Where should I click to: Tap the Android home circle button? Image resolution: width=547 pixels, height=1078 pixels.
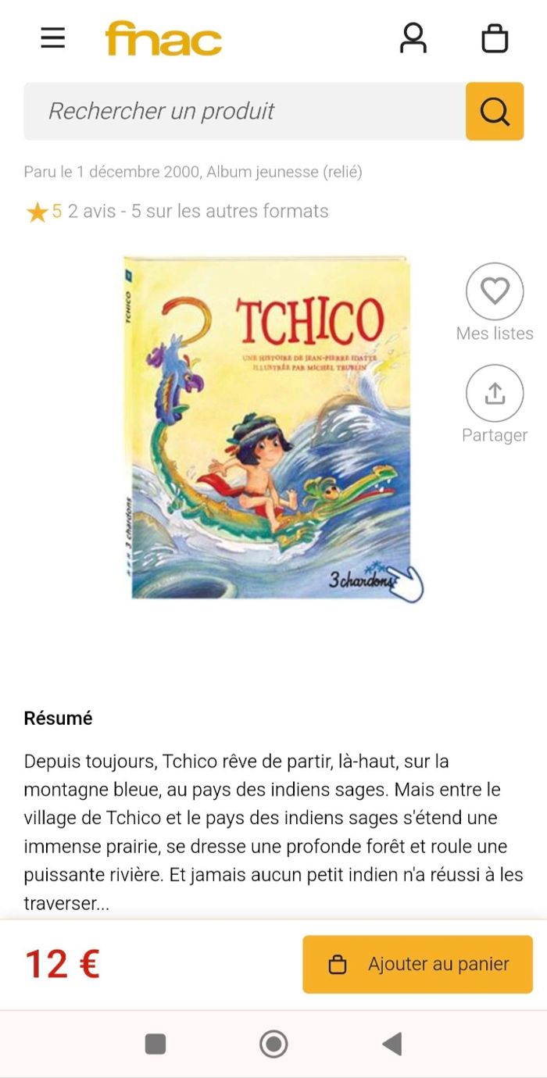(x=273, y=1044)
